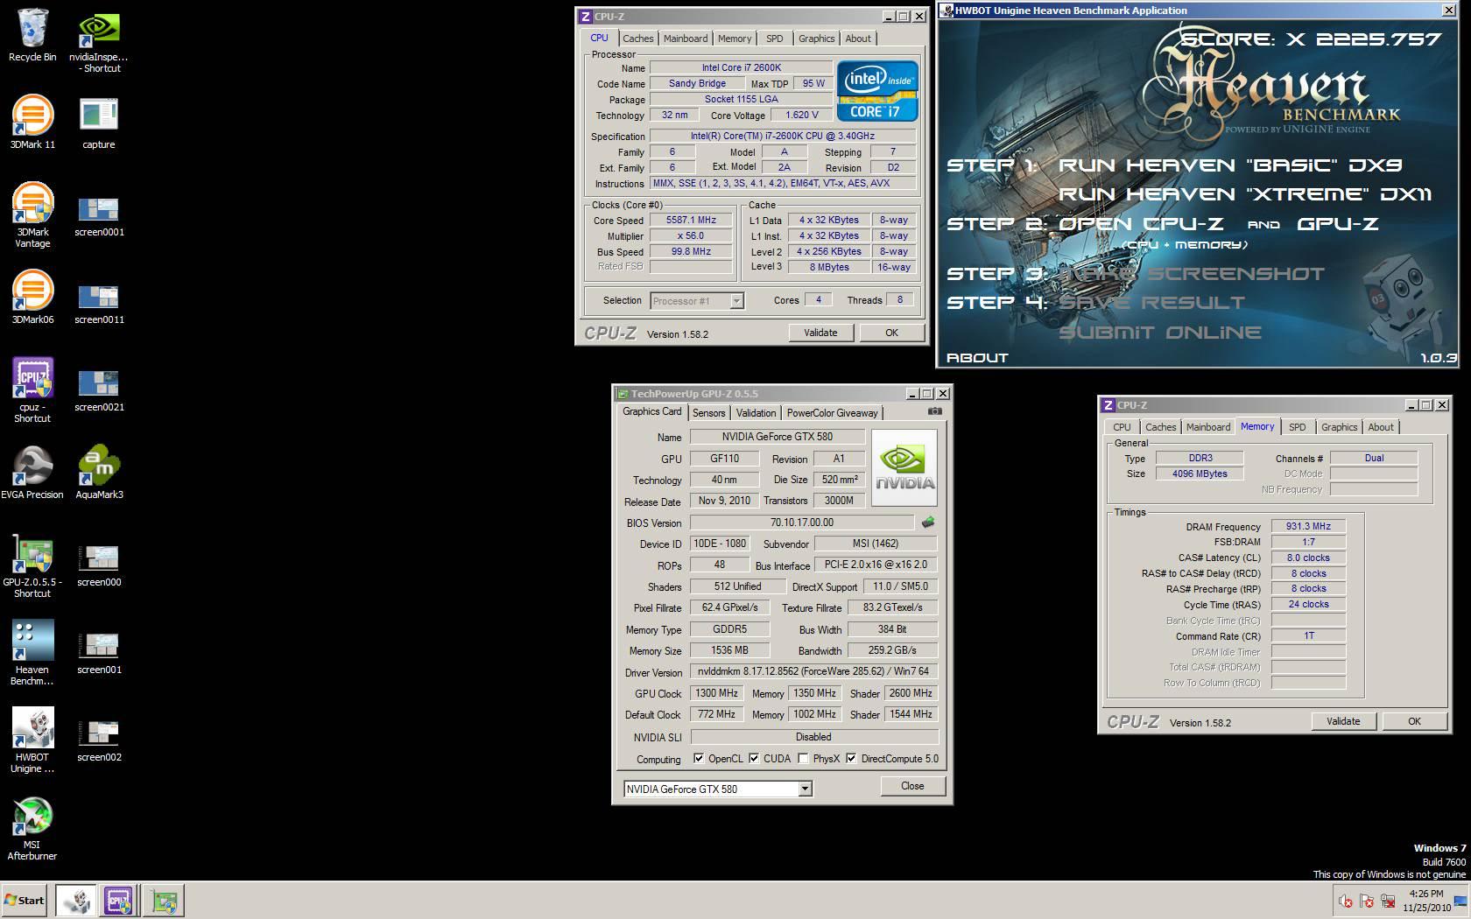Viewport: 1471px width, 919px height.
Task: Click the GPU-Z screenshot camera icon
Action: (x=934, y=411)
